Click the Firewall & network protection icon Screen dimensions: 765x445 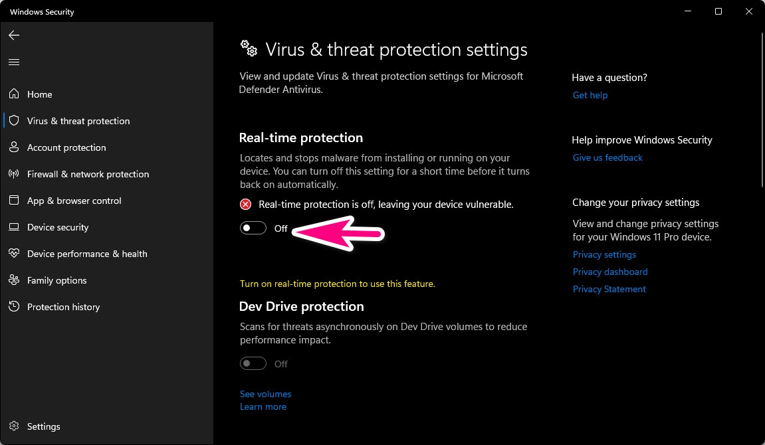14,174
